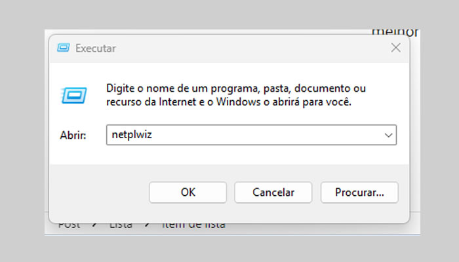Click the gray footer area left of OK
Viewport: 459px width, 262px height.
click(98, 193)
